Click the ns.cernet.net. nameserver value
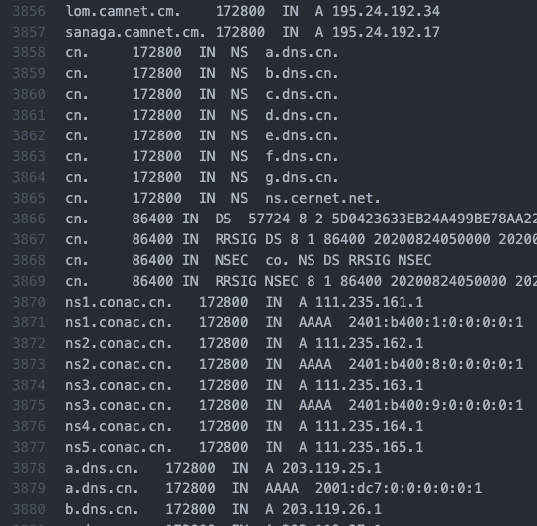The width and height of the screenshot is (537, 526). (x=322, y=199)
